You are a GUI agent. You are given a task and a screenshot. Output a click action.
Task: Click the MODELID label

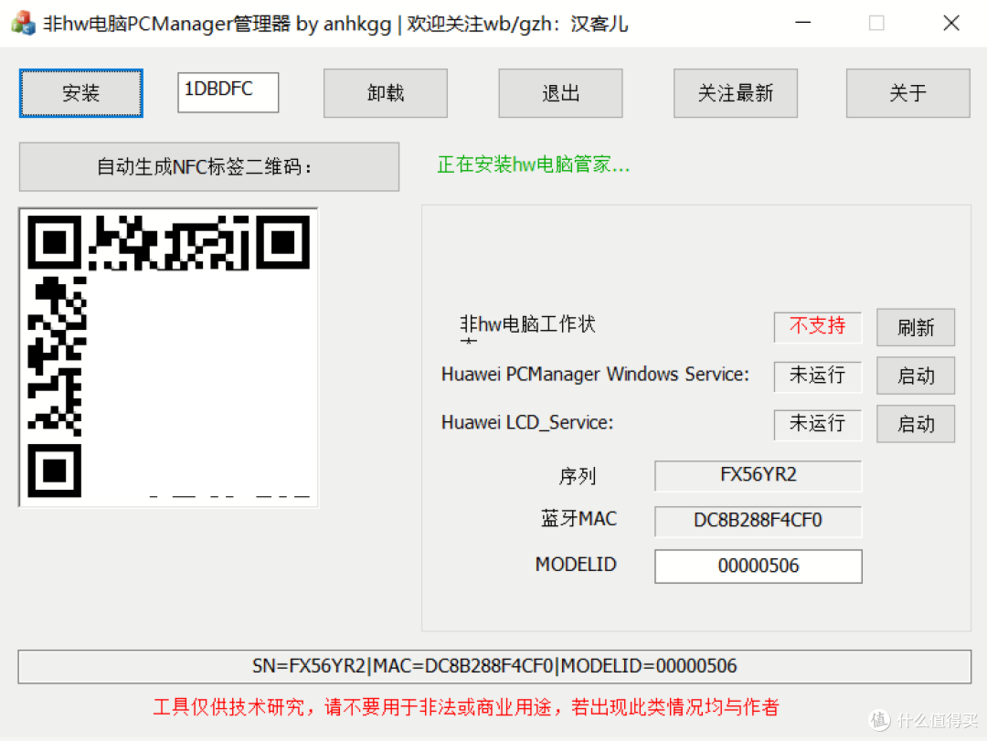coord(576,565)
